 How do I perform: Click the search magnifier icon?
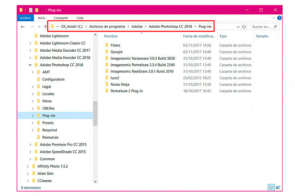(x=275, y=26)
